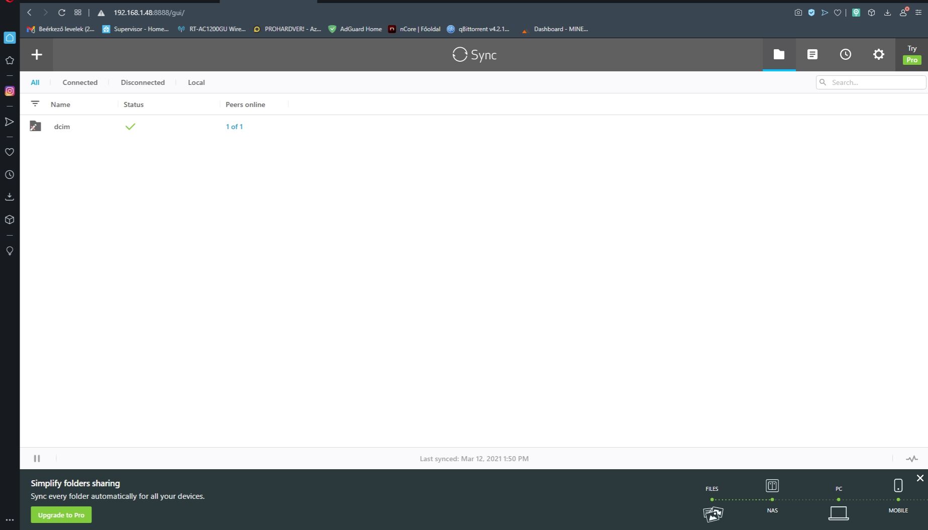Click the PC laptop icon in banner
Viewport: 928px width, 530px height.
(x=839, y=513)
